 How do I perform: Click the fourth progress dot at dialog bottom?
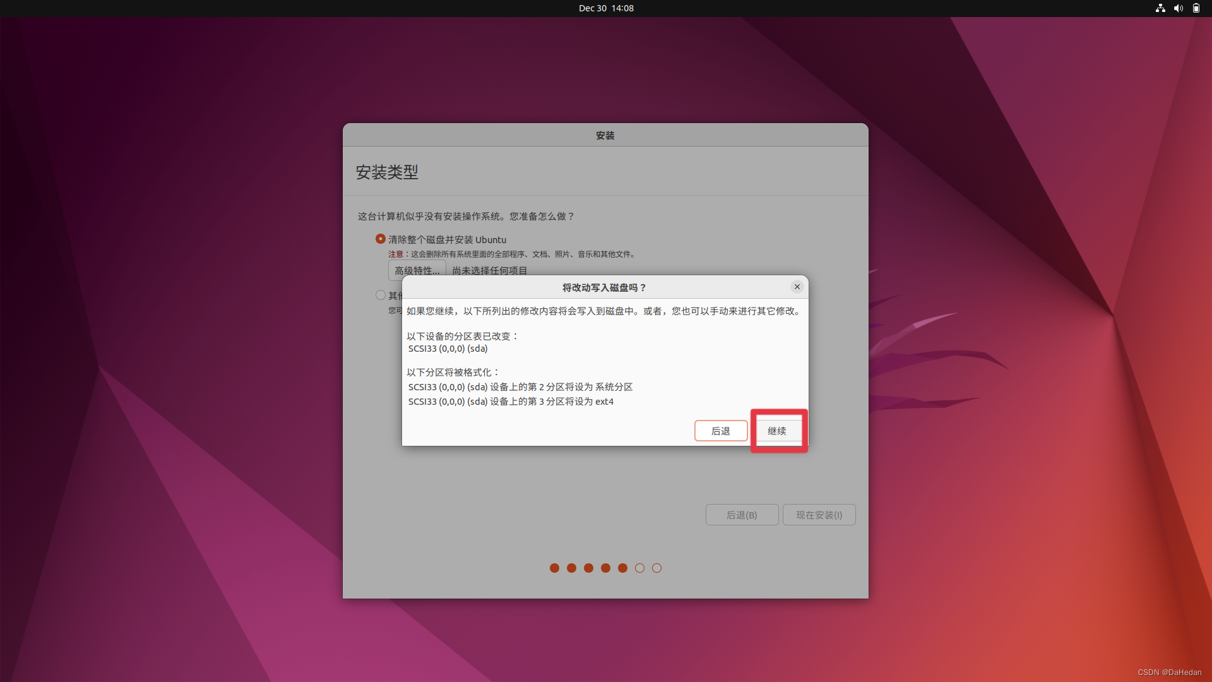click(606, 568)
